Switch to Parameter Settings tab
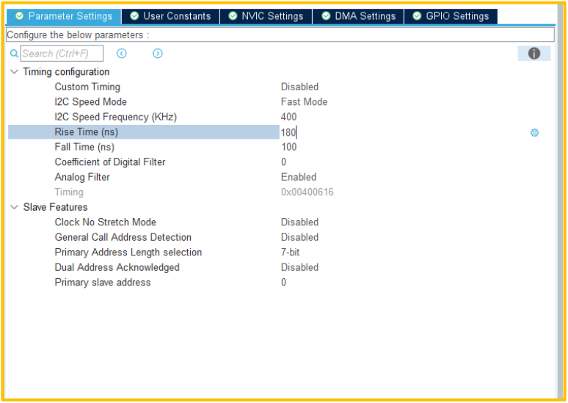The height and width of the screenshot is (403, 568). pos(64,16)
